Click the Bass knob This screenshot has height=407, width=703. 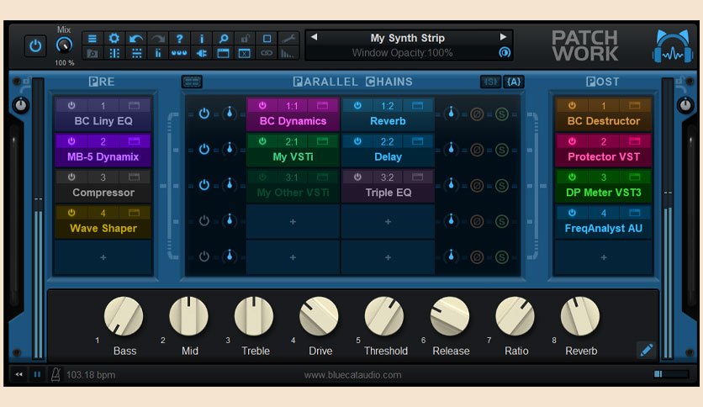[x=124, y=316]
